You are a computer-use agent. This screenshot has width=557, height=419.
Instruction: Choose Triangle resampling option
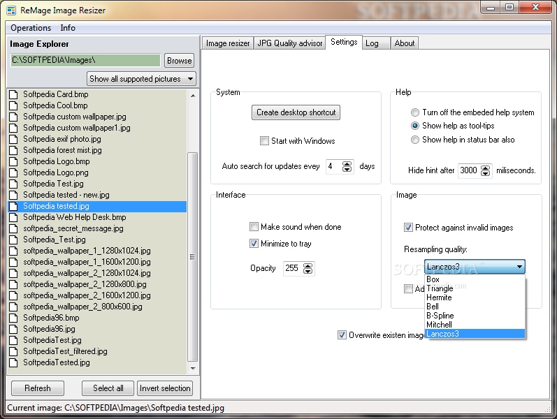475,288
